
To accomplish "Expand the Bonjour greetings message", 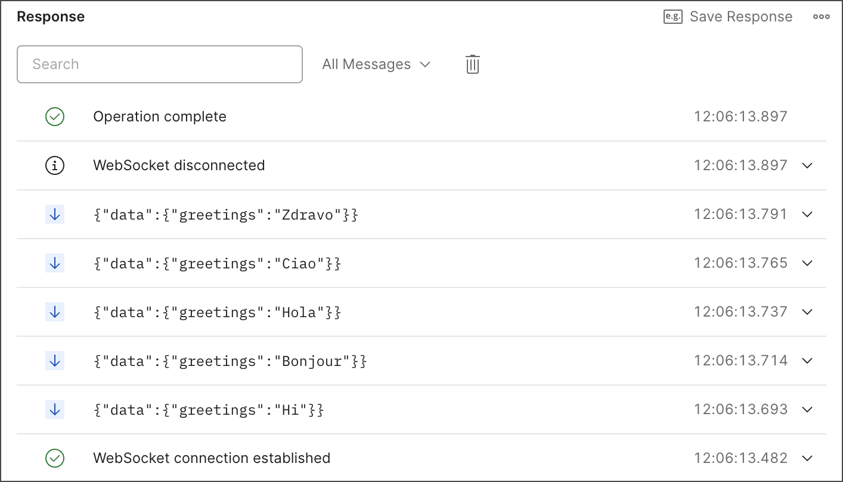I will [807, 361].
